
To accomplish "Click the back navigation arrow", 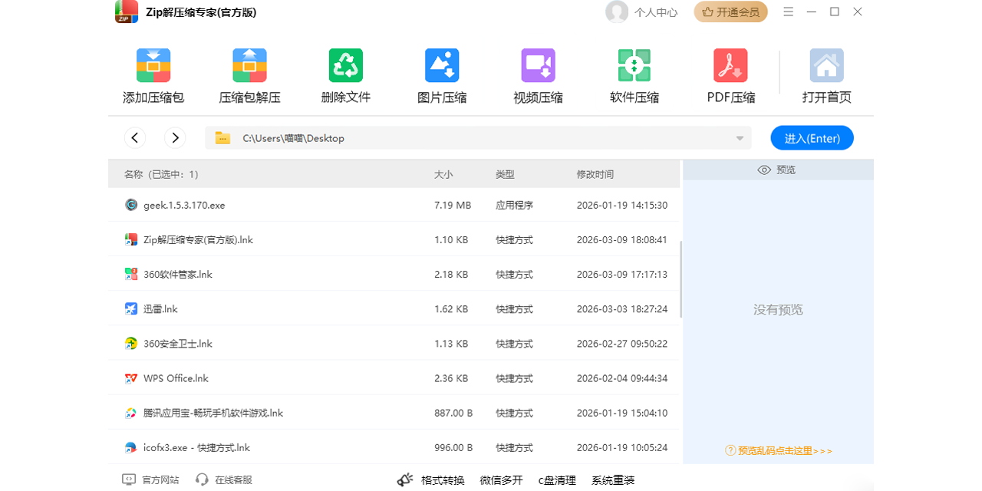I will [x=135, y=138].
